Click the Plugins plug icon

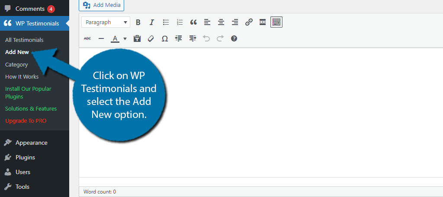8,158
